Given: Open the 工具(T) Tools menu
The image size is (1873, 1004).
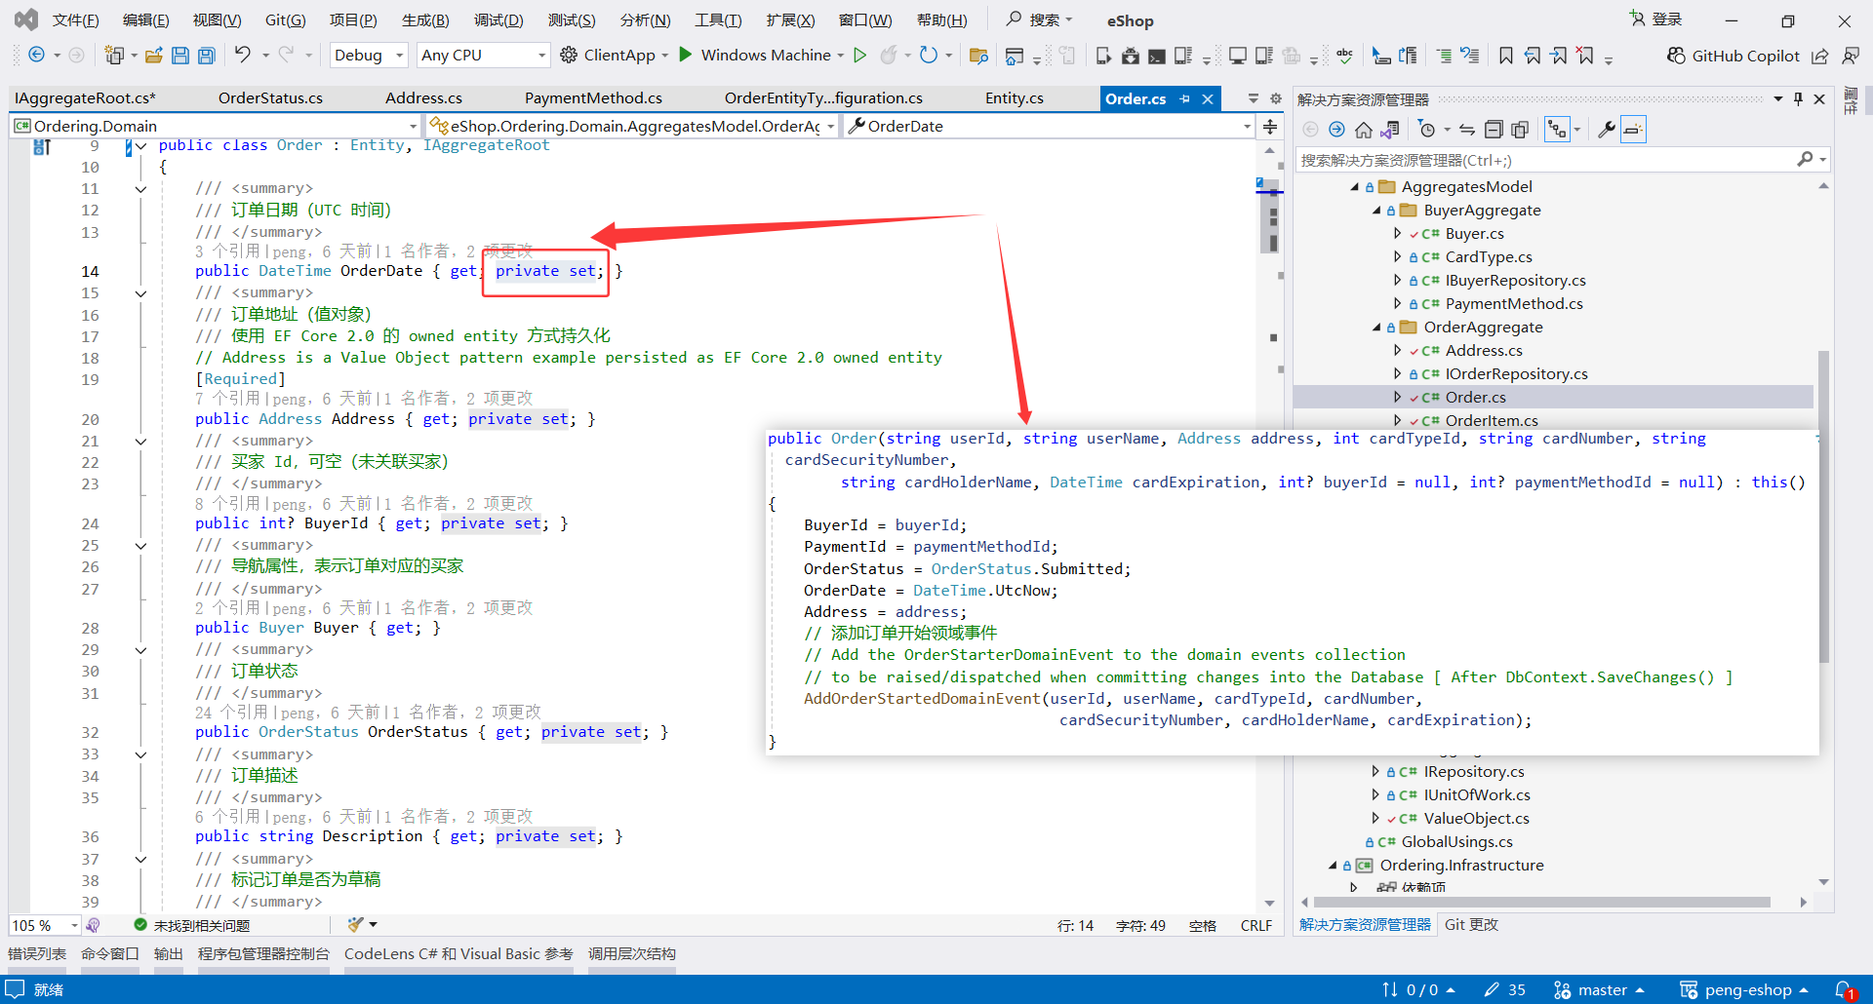Looking at the screenshot, I should (x=718, y=20).
